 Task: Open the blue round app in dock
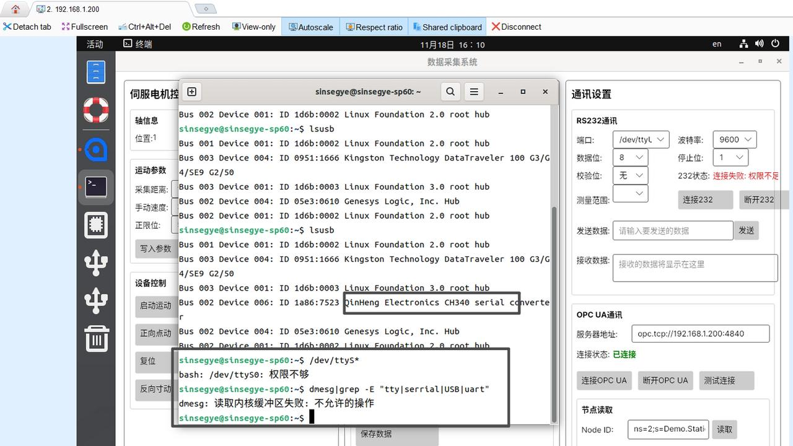96,149
